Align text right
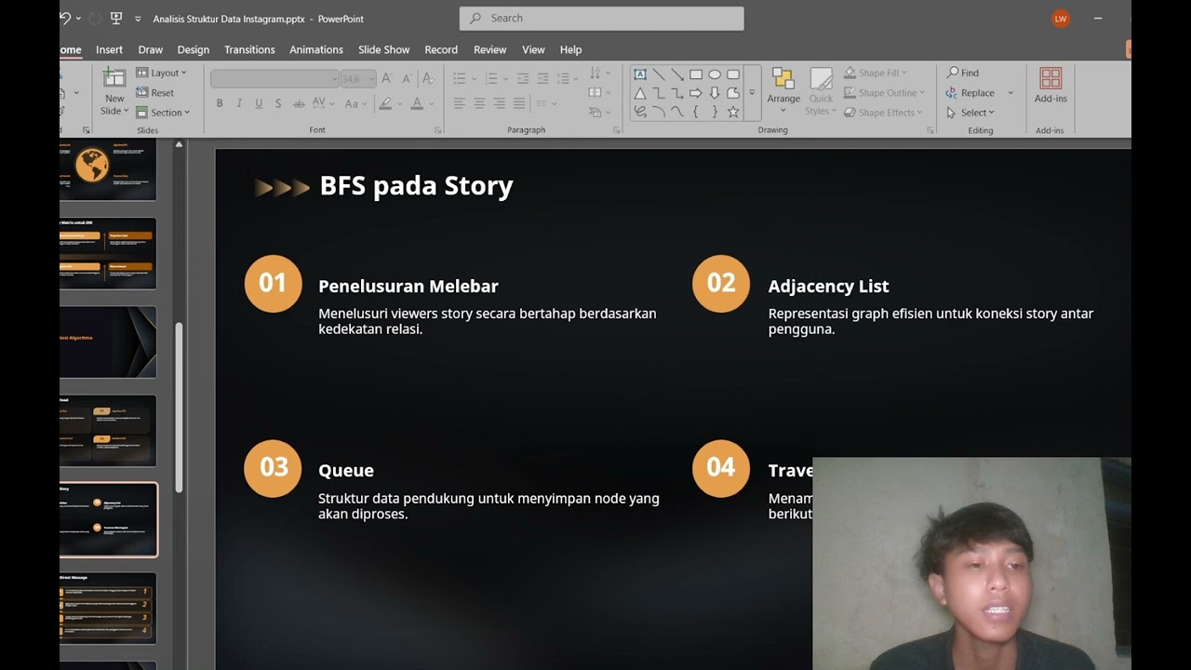Viewport: 1191px width, 670px height. point(500,103)
